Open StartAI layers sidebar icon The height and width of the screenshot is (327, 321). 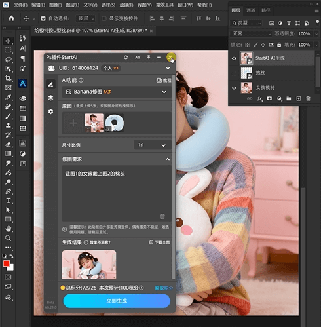[x=50, y=98]
